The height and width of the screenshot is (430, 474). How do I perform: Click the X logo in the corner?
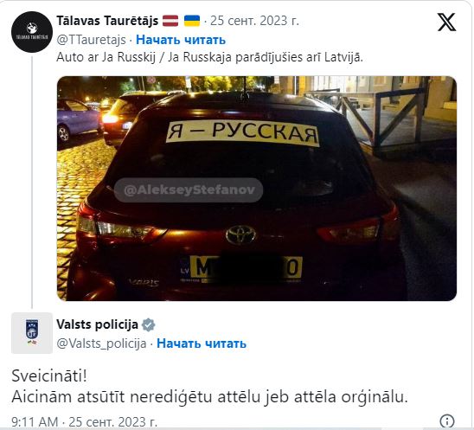(x=446, y=22)
